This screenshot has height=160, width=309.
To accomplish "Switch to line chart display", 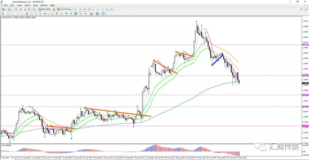I will pyautogui.click(x=61, y=14).
